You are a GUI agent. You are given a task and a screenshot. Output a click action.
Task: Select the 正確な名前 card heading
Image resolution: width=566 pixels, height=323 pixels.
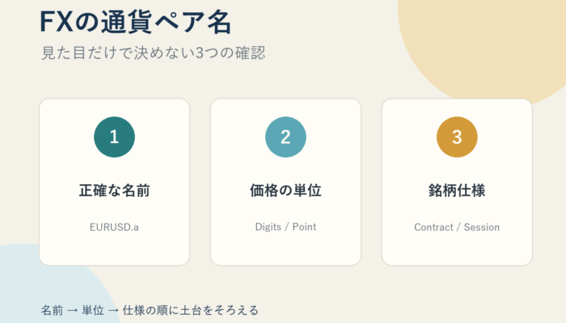coord(115,191)
